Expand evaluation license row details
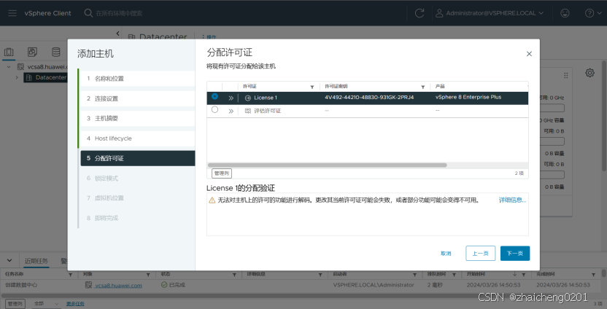Viewport: 607px width, 309px height. (231, 111)
